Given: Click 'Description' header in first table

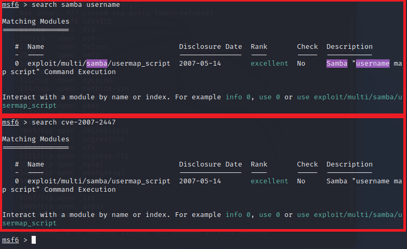Looking at the screenshot, I should (350, 47).
